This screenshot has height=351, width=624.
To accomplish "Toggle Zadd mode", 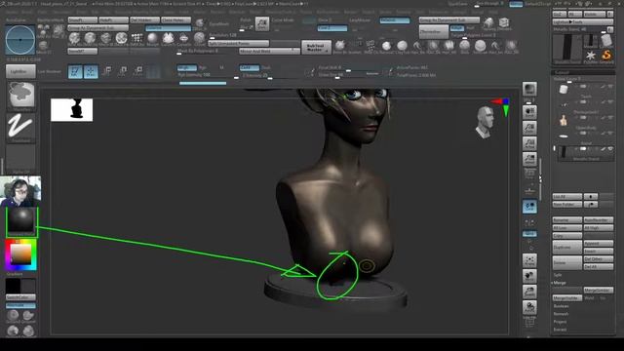I will 250,67.
